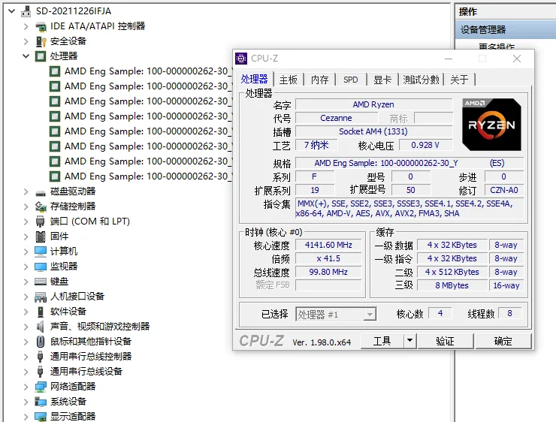Image resolution: width=556 pixels, height=422 pixels.
Task: Click the 存储控制器 icon
Action: 41,206
